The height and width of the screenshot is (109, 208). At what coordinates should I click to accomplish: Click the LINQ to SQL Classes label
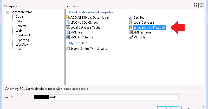(x=84, y=23)
